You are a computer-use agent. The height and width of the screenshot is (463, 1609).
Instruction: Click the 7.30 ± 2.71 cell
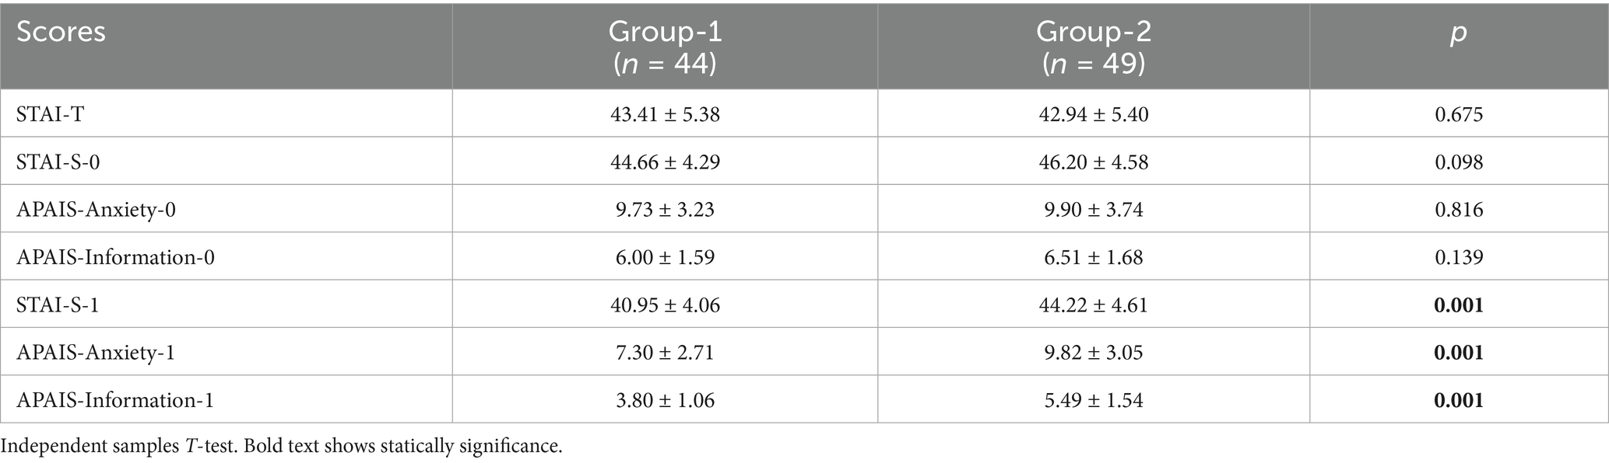[x=665, y=353]
